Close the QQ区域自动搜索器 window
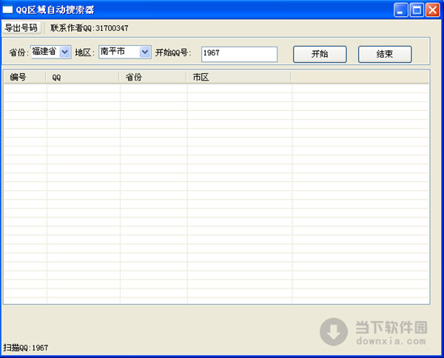 coord(433,10)
